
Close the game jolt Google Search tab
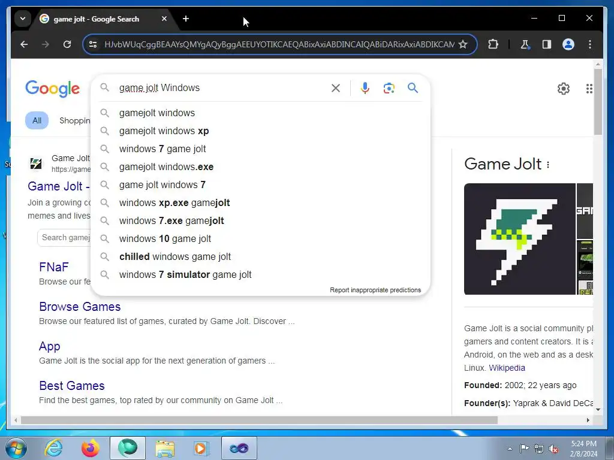point(164,19)
